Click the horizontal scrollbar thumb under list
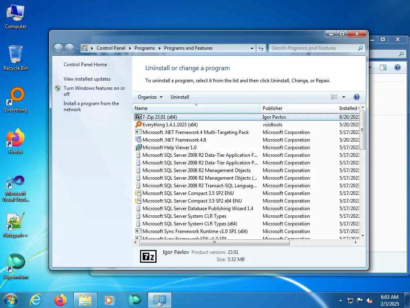 click(214, 243)
